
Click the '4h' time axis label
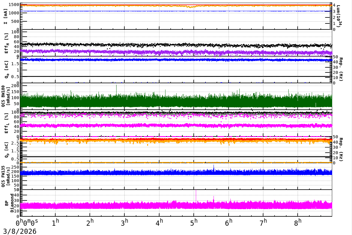[x=159, y=223]
